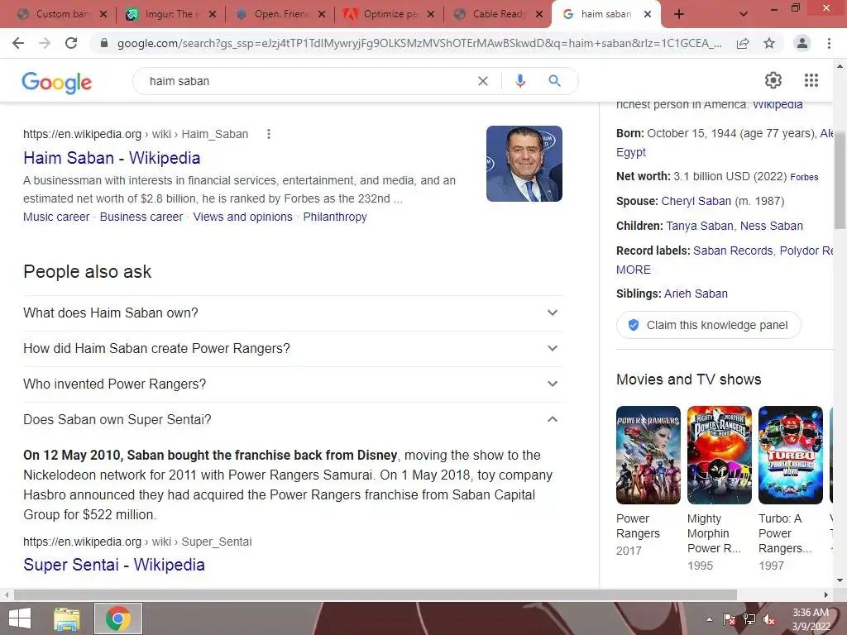Switch to the Optimize tab
The image size is (847, 635).
click(x=390, y=14)
